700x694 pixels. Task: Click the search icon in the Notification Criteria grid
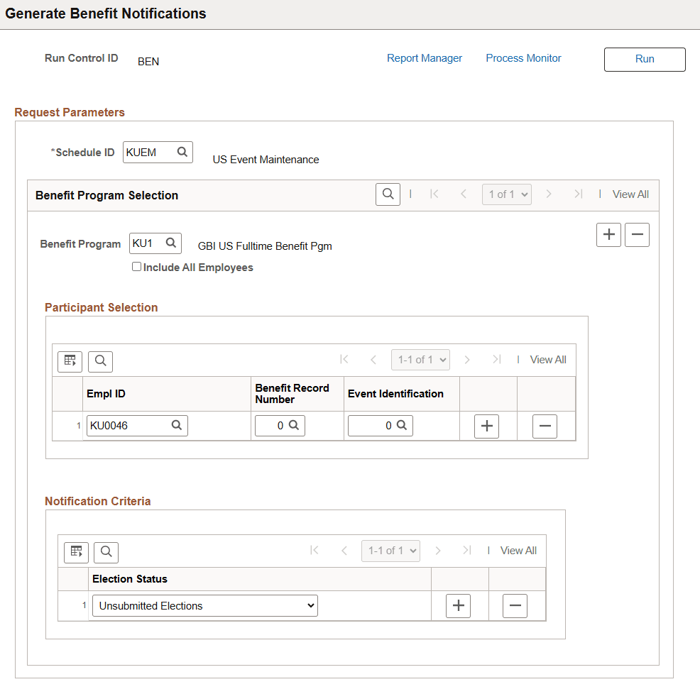tap(106, 552)
